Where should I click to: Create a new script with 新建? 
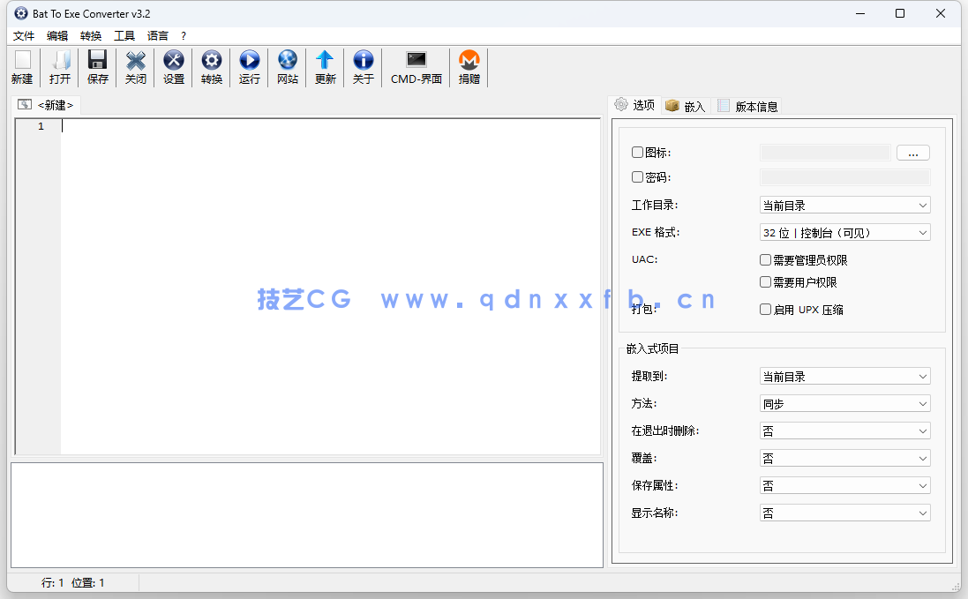click(x=22, y=67)
